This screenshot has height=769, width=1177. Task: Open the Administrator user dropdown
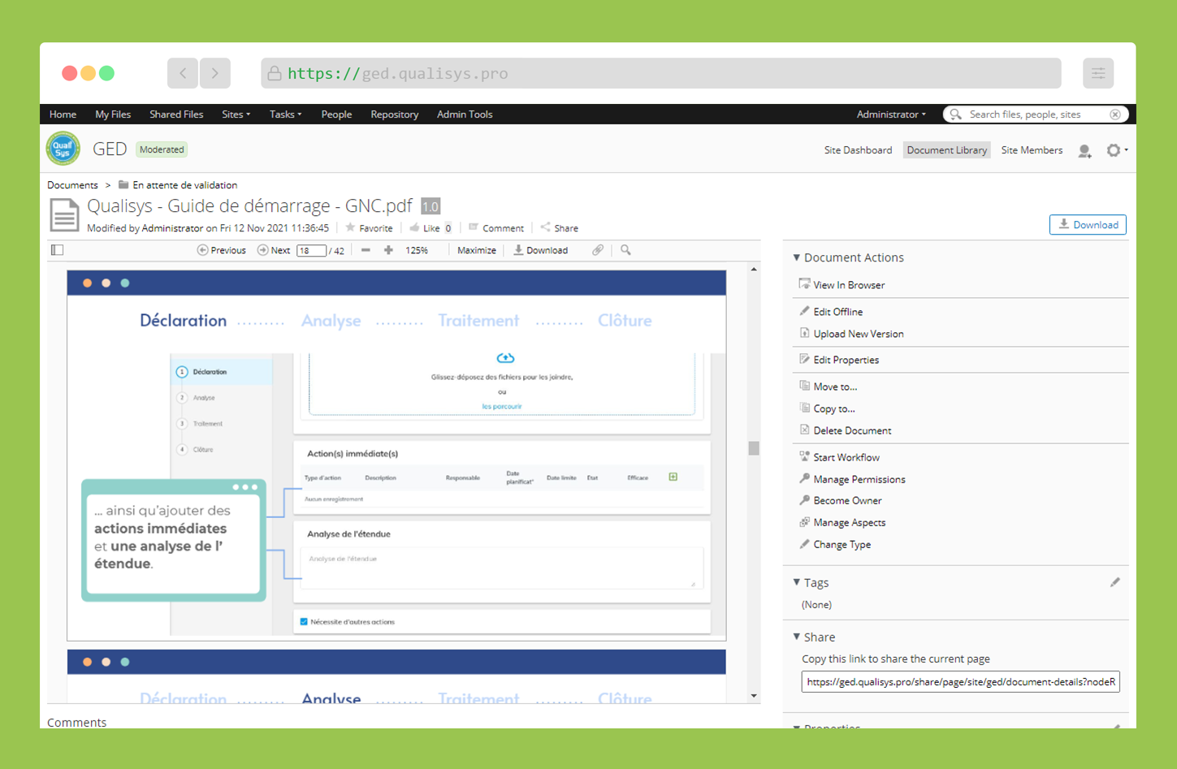[891, 114]
